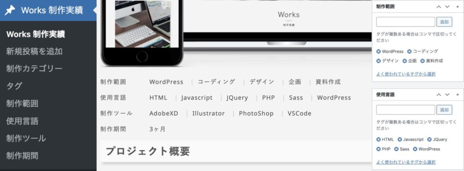The image size is (464, 171).
Task: Click 企画 in the 制作範囲 content row
Action: click(295, 82)
